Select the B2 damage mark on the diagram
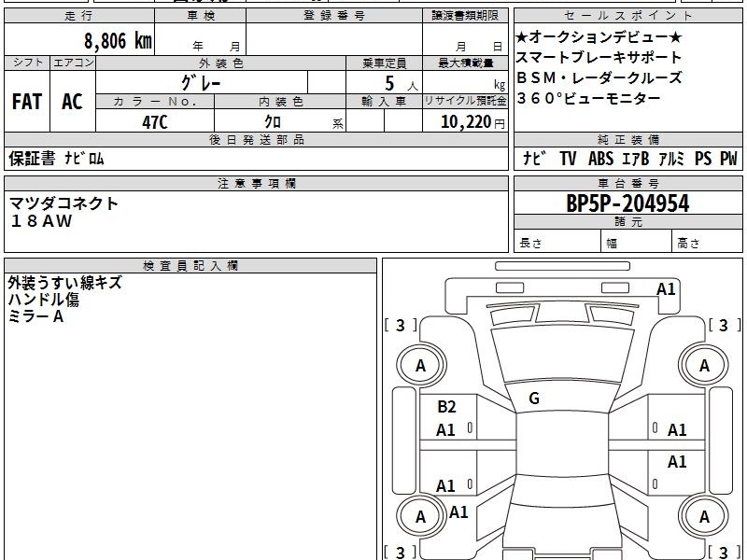The image size is (747, 560). (x=446, y=407)
